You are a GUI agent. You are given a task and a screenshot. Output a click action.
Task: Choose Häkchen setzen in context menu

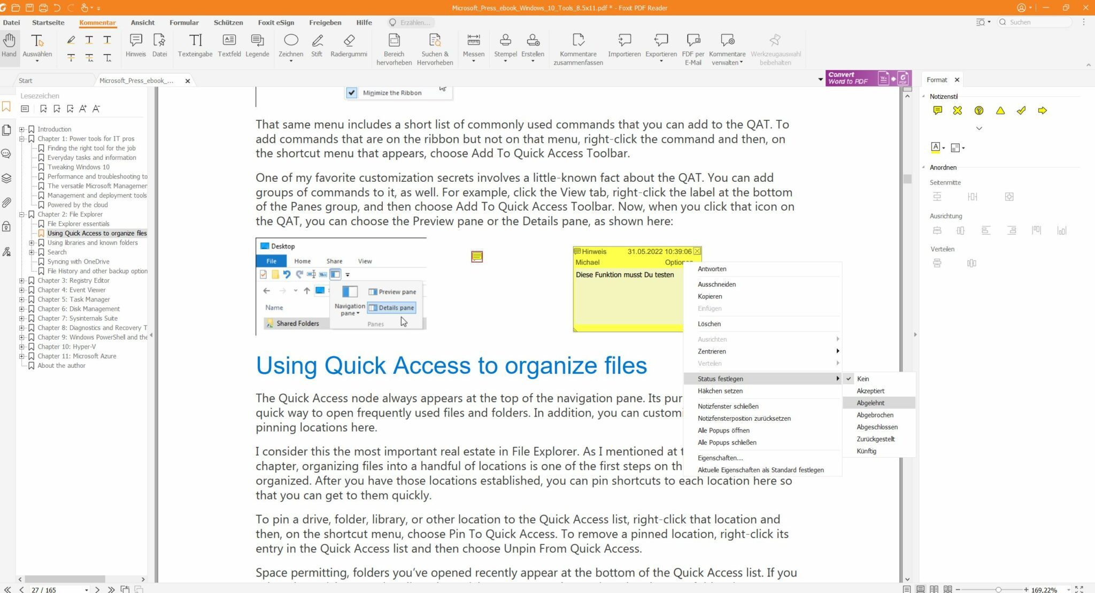720,391
